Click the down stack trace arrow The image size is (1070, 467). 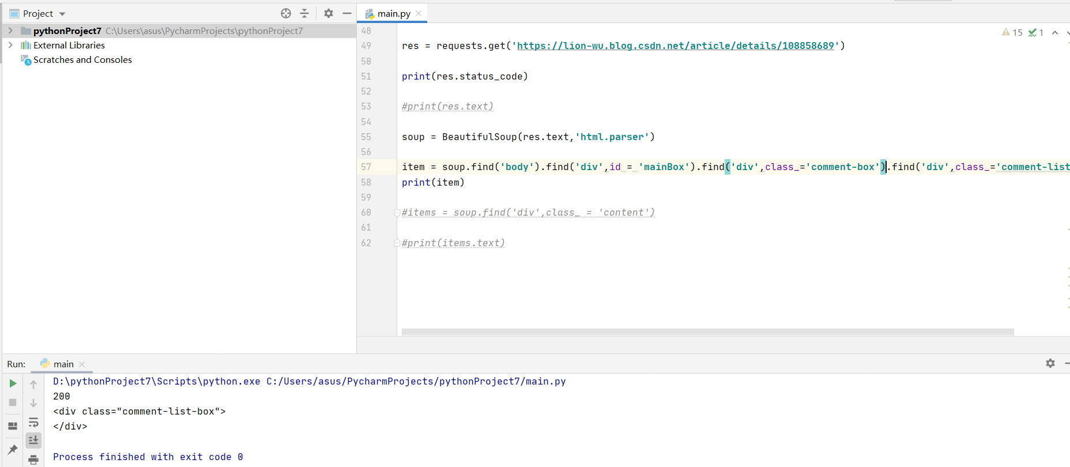point(33,402)
